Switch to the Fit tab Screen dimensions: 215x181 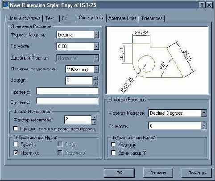click(x=68, y=18)
